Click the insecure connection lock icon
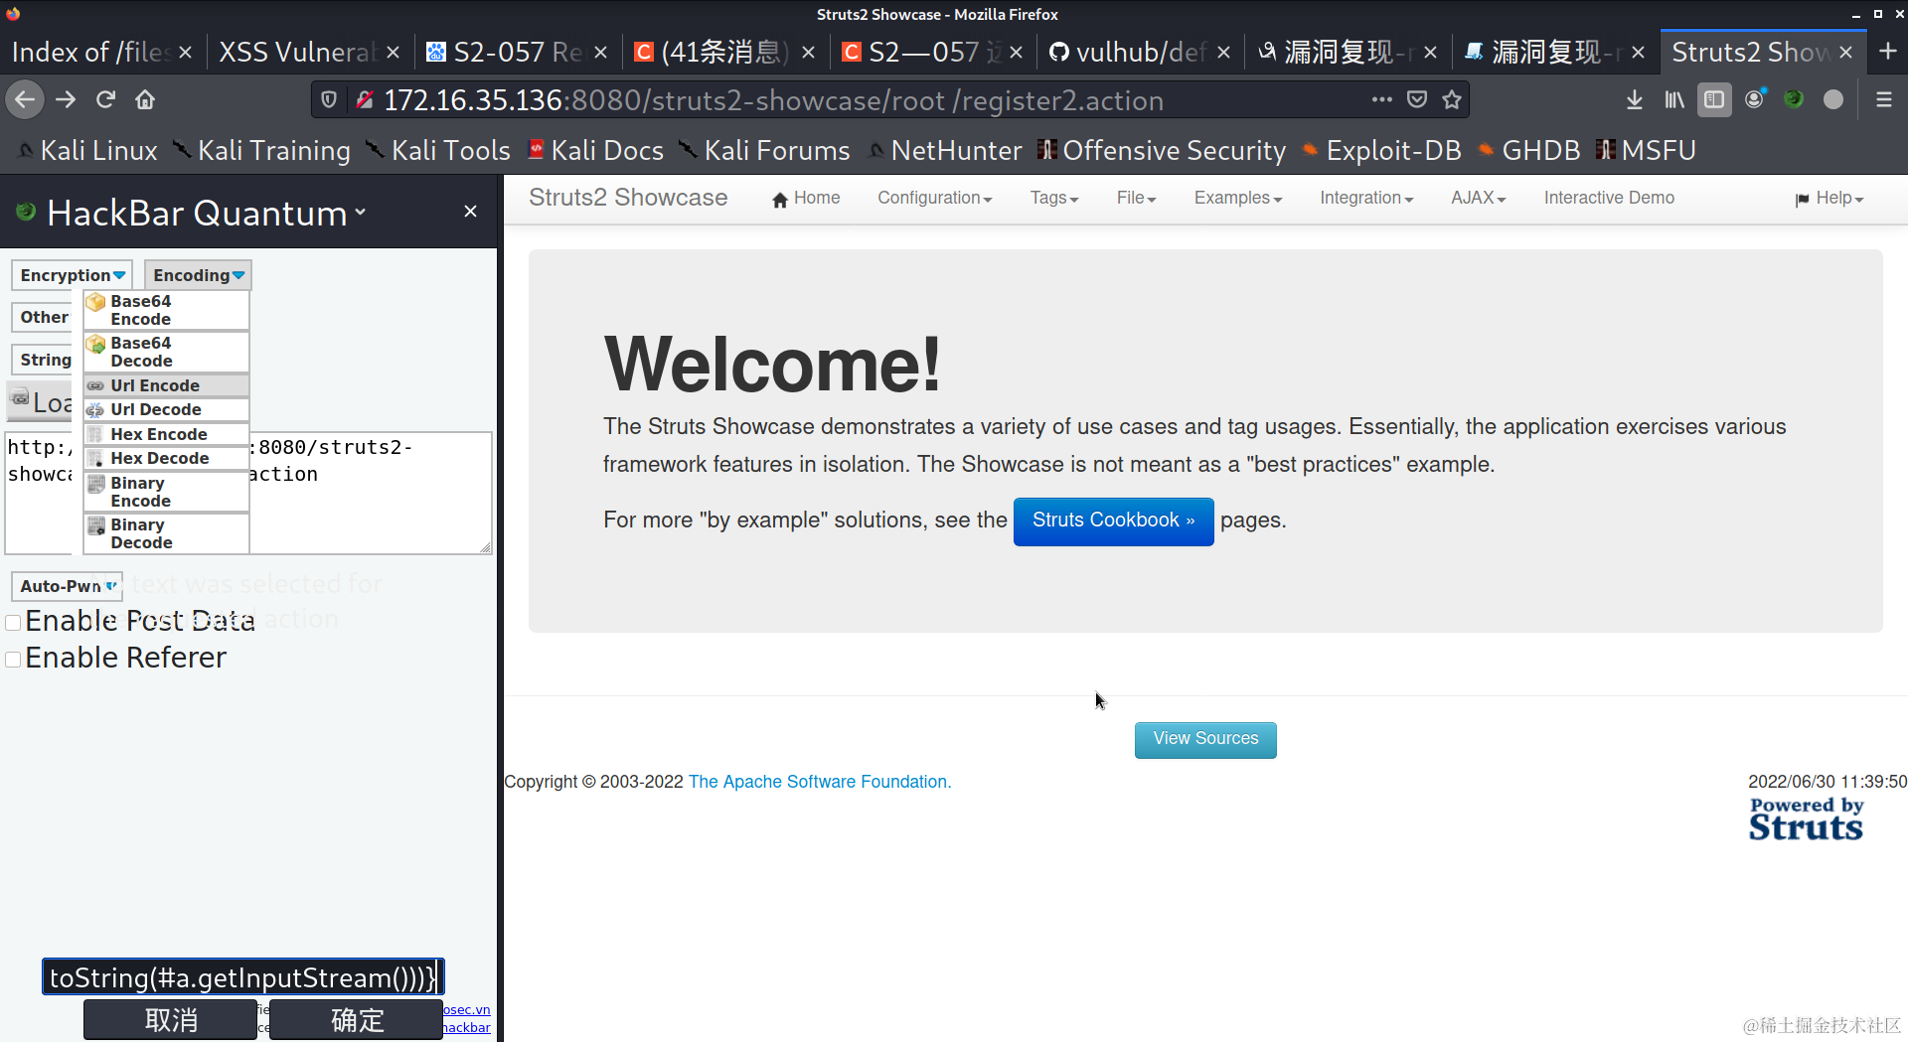This screenshot has height=1042, width=1908. tap(365, 99)
